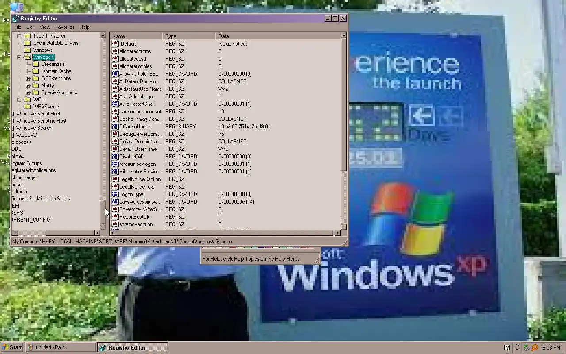This screenshot has height=354, width=566.
Task: Select the DomainCache folder icon
Action: click(35, 71)
